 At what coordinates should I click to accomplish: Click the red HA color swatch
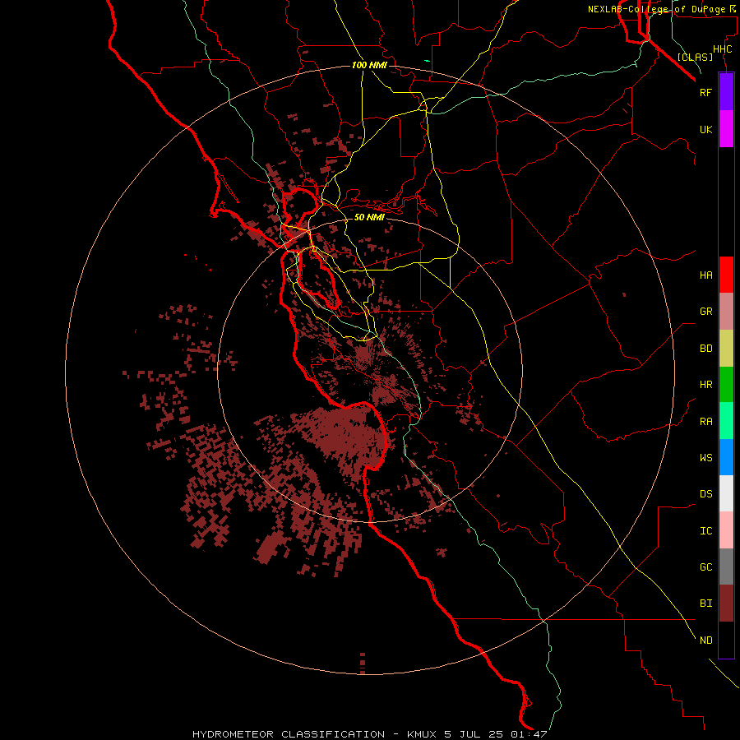(x=726, y=275)
